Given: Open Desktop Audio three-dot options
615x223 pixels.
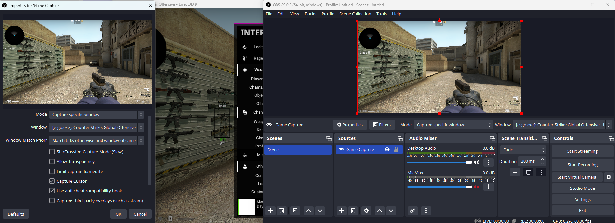Looking at the screenshot, I should point(489,162).
